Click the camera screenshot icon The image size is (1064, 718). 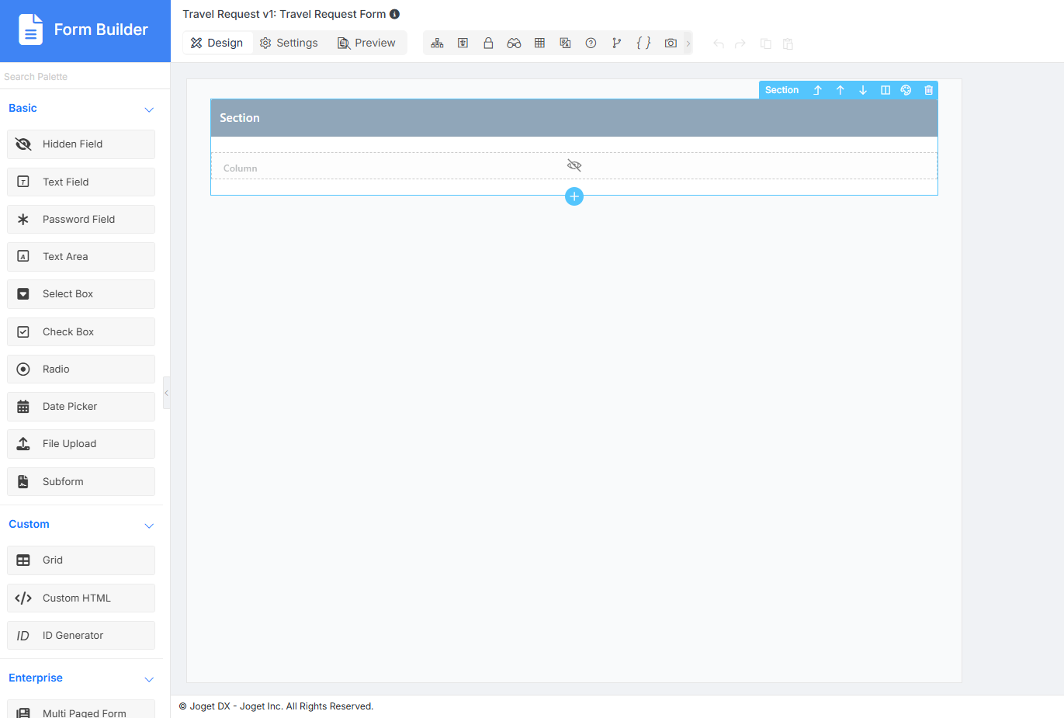pyautogui.click(x=671, y=43)
